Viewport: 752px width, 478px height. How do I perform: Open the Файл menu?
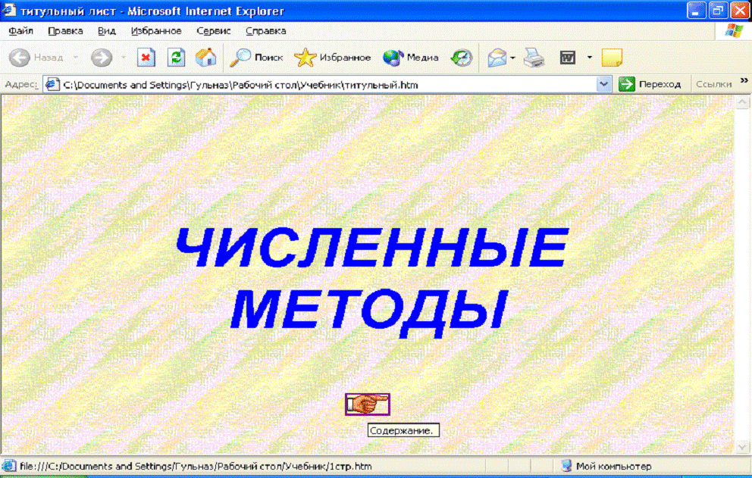tap(20, 31)
